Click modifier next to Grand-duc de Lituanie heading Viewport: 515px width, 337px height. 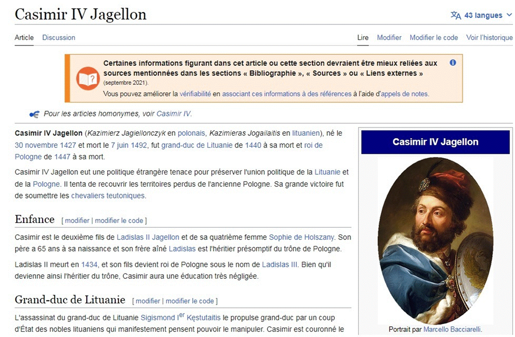[x=148, y=301]
